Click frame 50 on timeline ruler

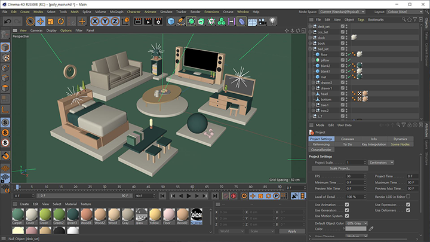click(163, 187)
